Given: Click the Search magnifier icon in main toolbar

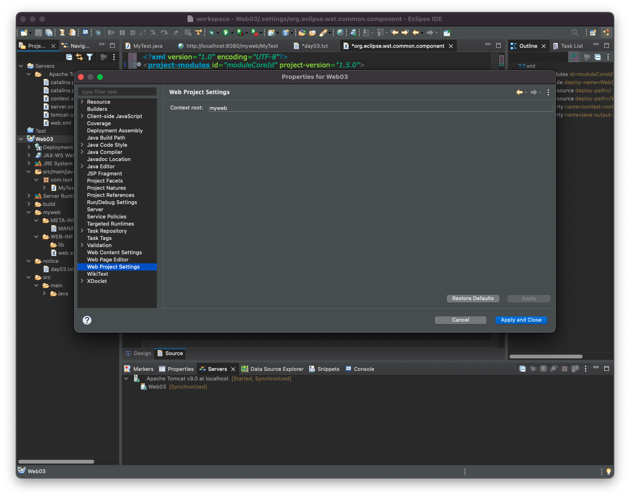Looking at the screenshot, I should [x=575, y=32].
